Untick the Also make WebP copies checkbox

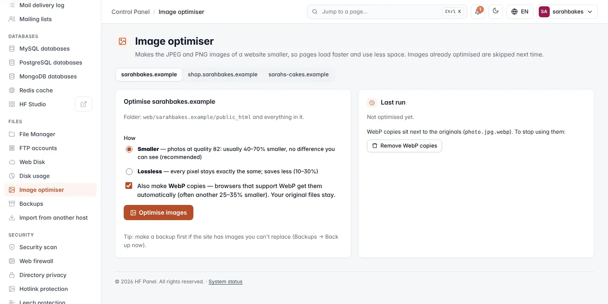click(129, 186)
